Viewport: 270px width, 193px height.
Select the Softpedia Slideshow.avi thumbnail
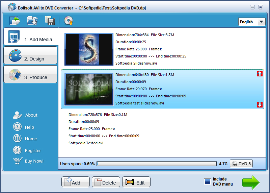[x=89, y=49]
